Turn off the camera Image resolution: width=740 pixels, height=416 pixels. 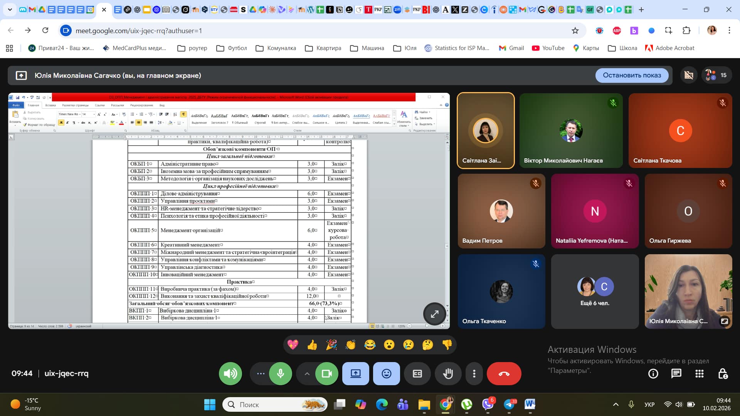point(326,374)
